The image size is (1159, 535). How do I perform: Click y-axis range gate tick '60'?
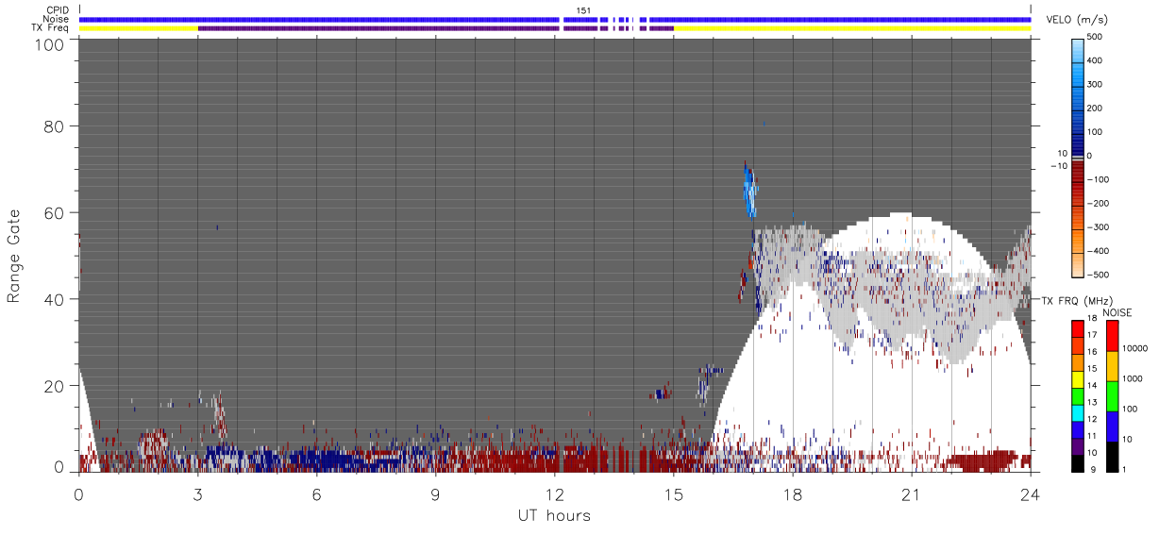(55, 212)
